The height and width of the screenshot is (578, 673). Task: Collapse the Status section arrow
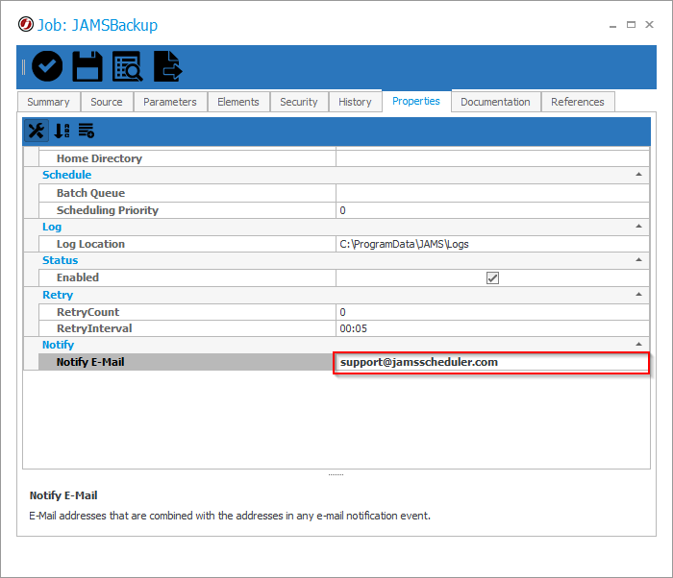tap(638, 260)
